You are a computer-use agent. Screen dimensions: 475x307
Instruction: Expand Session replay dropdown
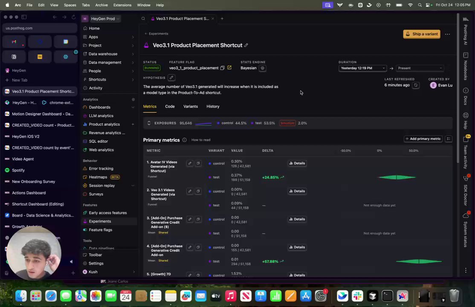[133, 185]
